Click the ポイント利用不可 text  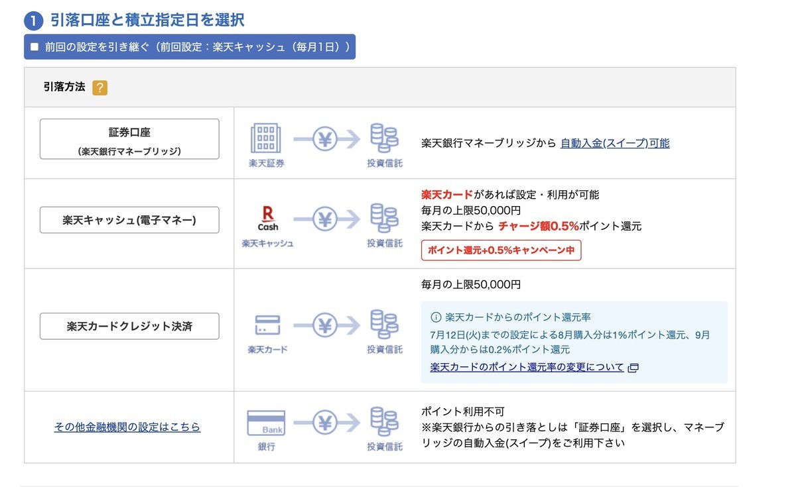pyautogui.click(x=463, y=411)
